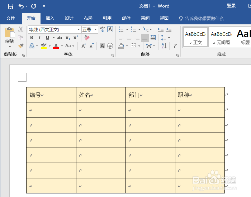The image size is (251, 197).
Task: Open text effects glowing A button
Action: click(x=32, y=46)
